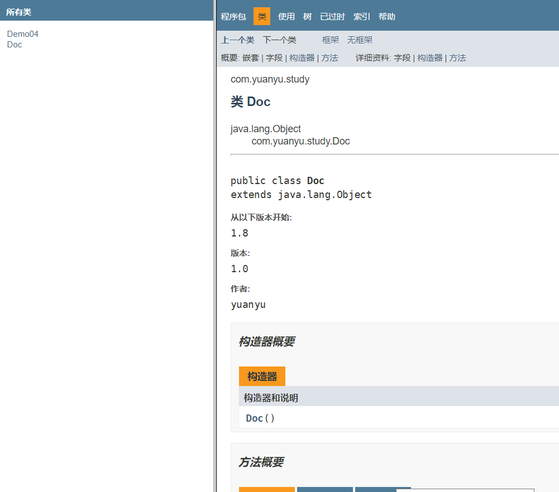559x492 pixels.
Task: Go to 程序包 navigation item
Action: click(x=233, y=16)
